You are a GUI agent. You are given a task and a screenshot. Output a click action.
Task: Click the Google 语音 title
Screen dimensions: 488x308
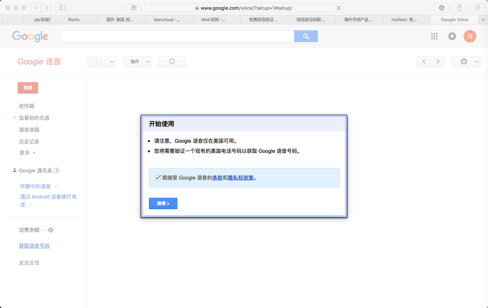[39, 62]
